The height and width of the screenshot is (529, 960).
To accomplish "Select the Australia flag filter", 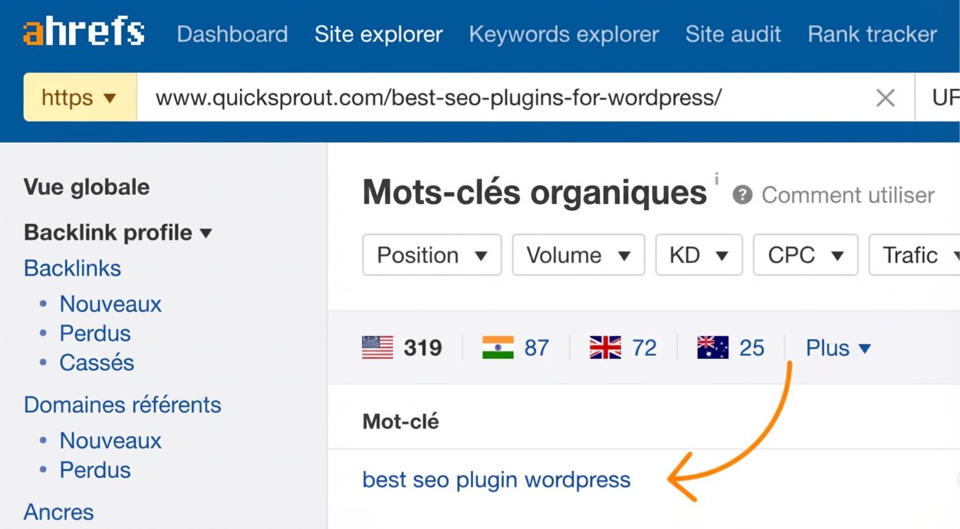I will coord(712,348).
